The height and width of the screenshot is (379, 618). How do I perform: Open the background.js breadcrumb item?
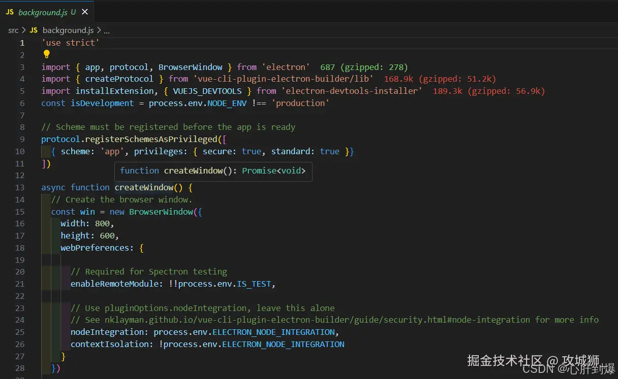68,30
